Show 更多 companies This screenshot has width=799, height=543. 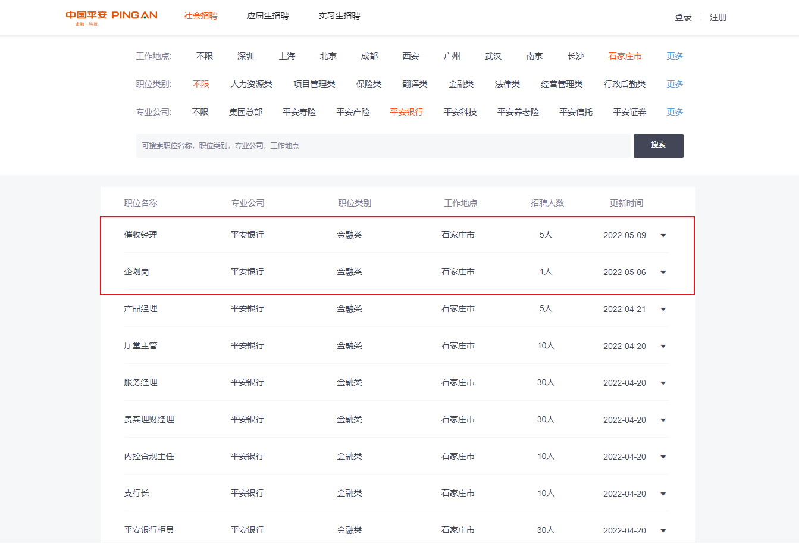pos(675,112)
